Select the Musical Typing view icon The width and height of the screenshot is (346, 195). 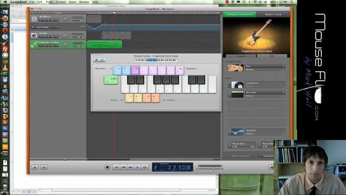[x=102, y=60]
